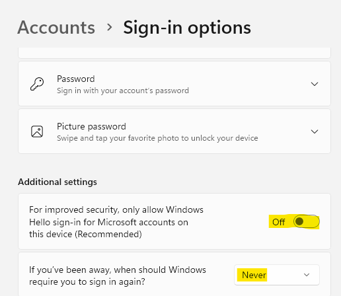
Task: Click the Sign-in options breadcrumb title
Action: pyautogui.click(x=187, y=28)
